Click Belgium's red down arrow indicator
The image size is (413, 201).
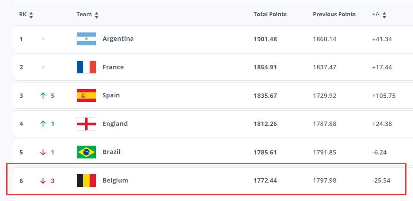[x=43, y=181]
